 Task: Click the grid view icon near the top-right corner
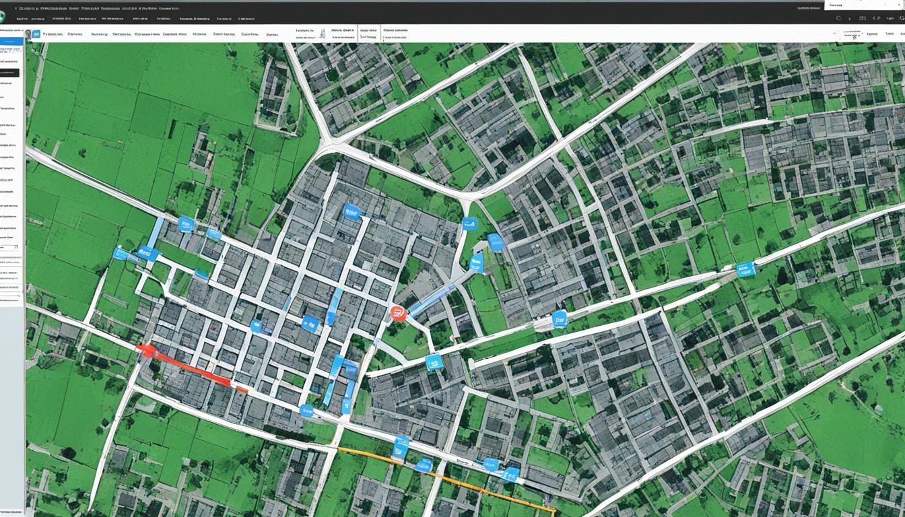863,19
